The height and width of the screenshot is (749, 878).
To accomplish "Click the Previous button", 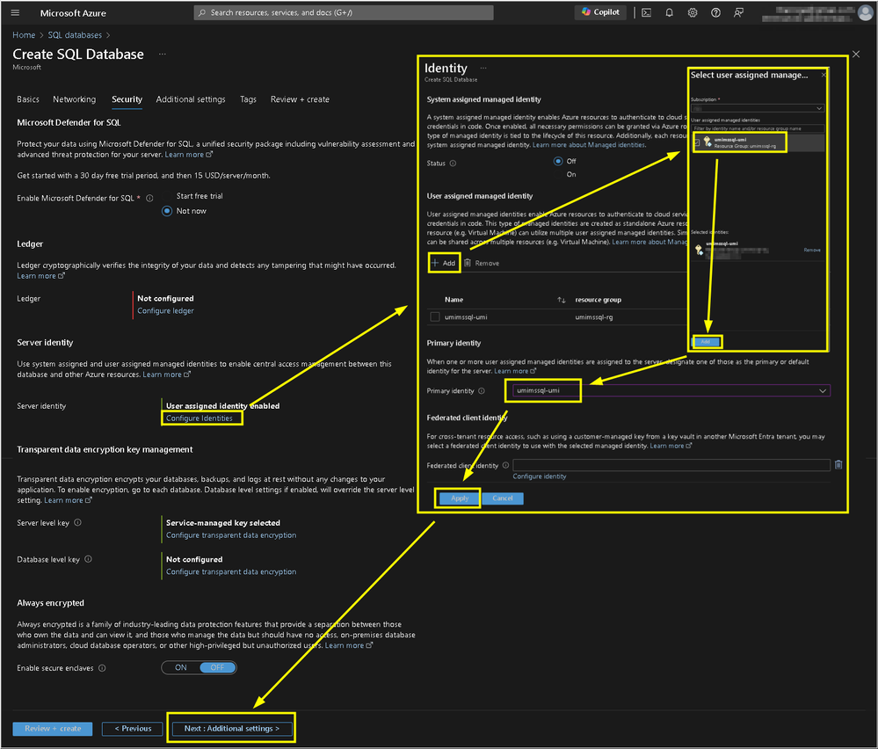I will (133, 729).
